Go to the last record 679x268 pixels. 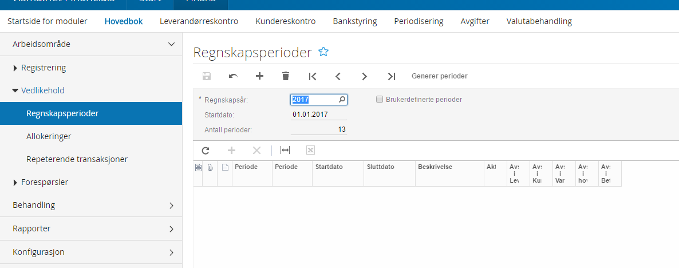(x=392, y=76)
